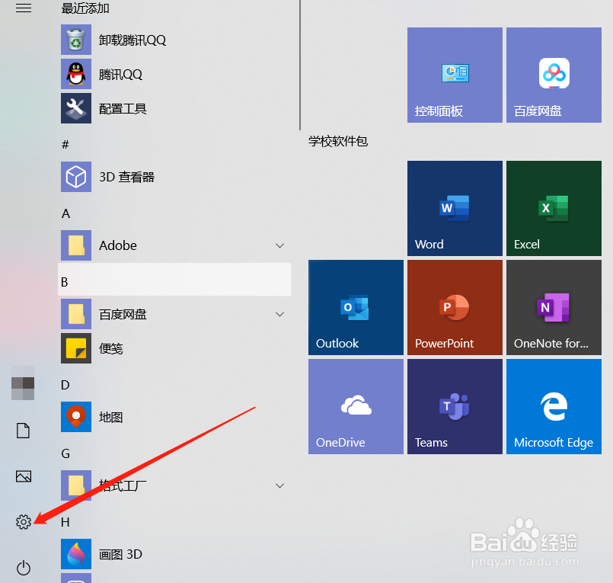
Task: Open the OneDrive tile
Action: pos(356,407)
